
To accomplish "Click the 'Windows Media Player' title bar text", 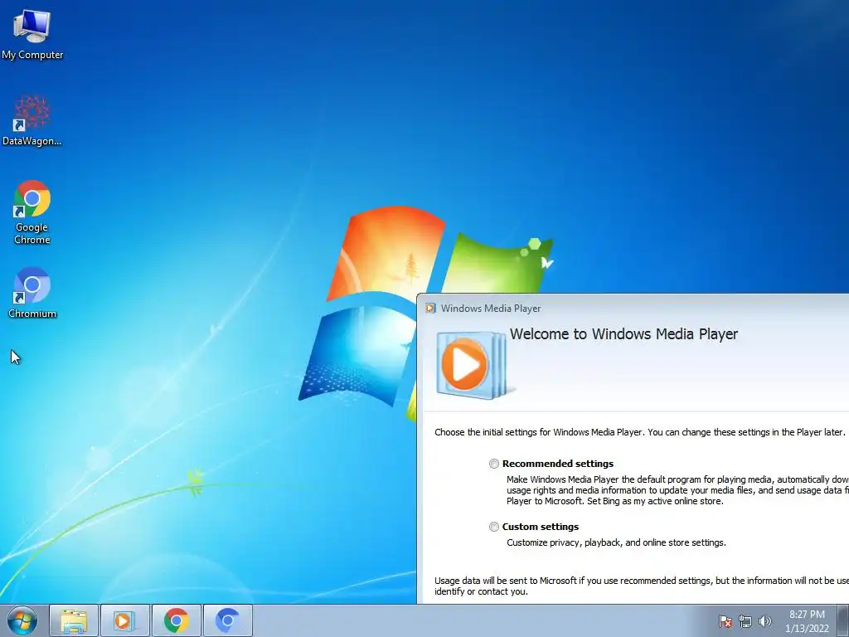I will pos(491,309).
